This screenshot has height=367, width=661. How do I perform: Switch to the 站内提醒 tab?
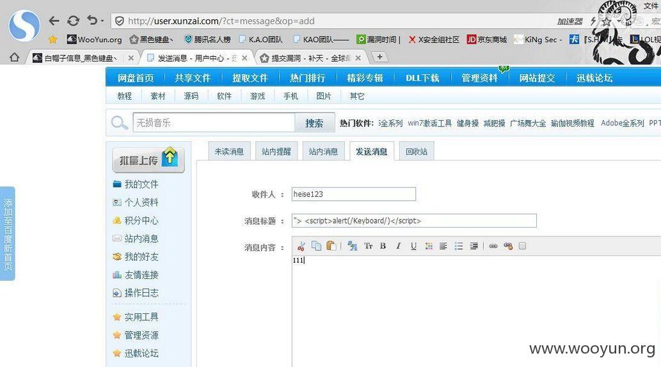(276, 152)
